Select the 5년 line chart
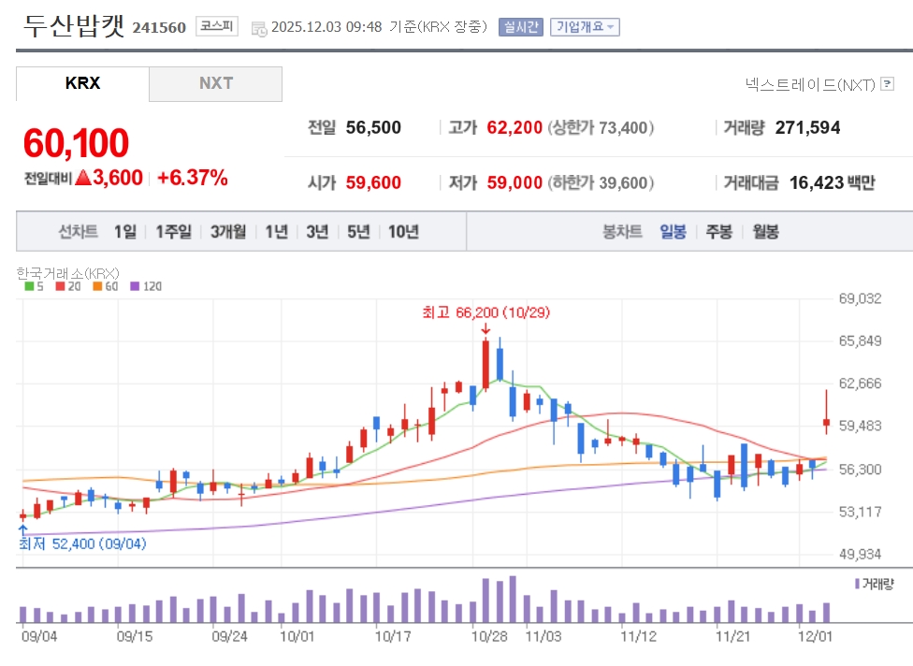 [x=358, y=232]
